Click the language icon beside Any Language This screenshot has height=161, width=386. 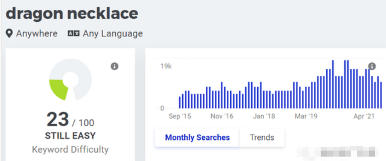tap(73, 33)
